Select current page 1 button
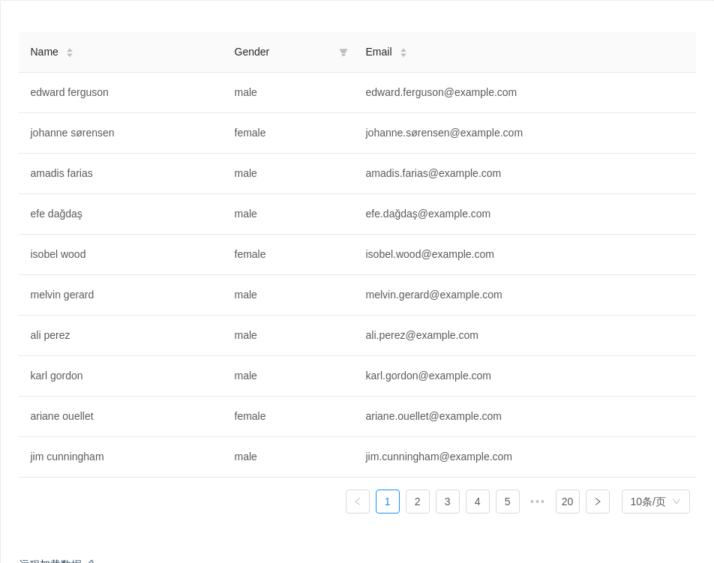The height and width of the screenshot is (563, 714). tap(388, 502)
